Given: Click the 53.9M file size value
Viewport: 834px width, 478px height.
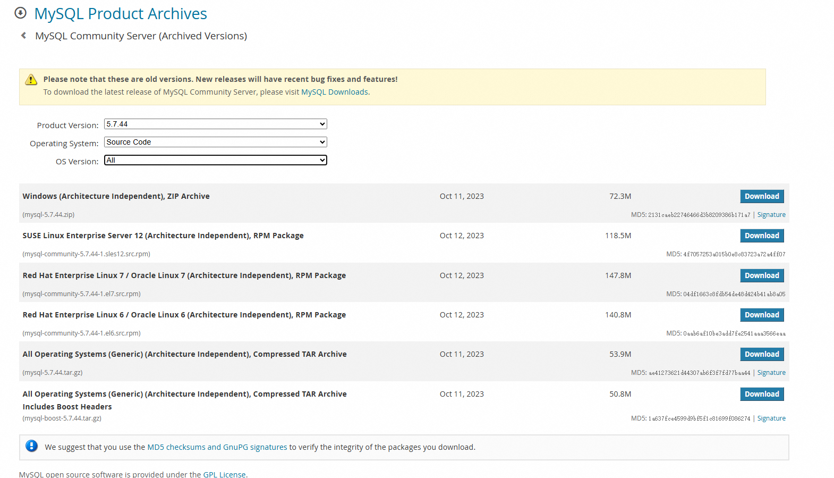Looking at the screenshot, I should point(620,354).
